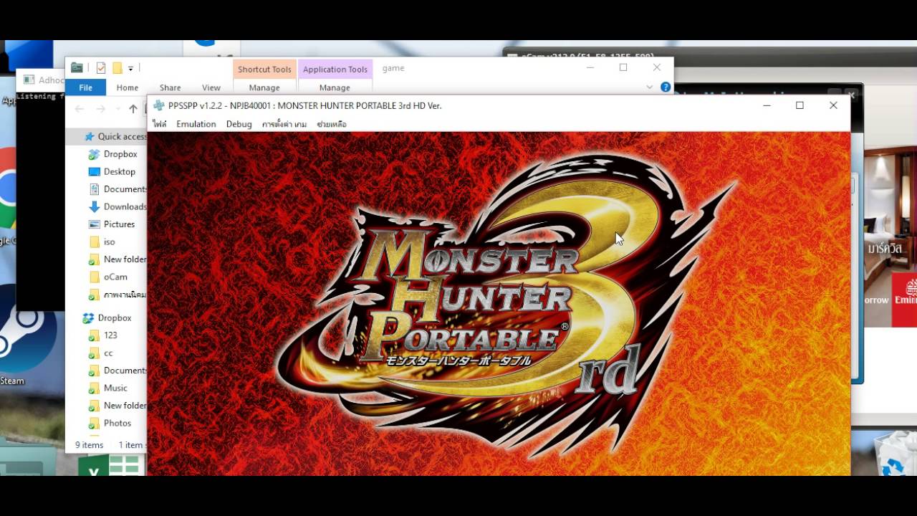The height and width of the screenshot is (516, 917).
Task: Click the Monster Hunter game screen
Action: (499, 303)
